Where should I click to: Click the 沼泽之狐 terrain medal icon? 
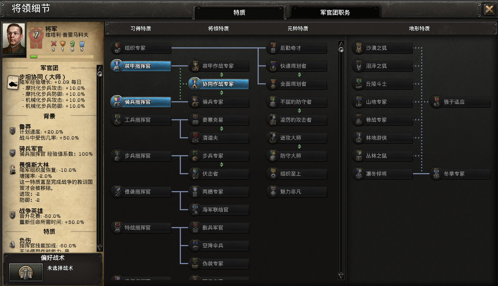359,66
